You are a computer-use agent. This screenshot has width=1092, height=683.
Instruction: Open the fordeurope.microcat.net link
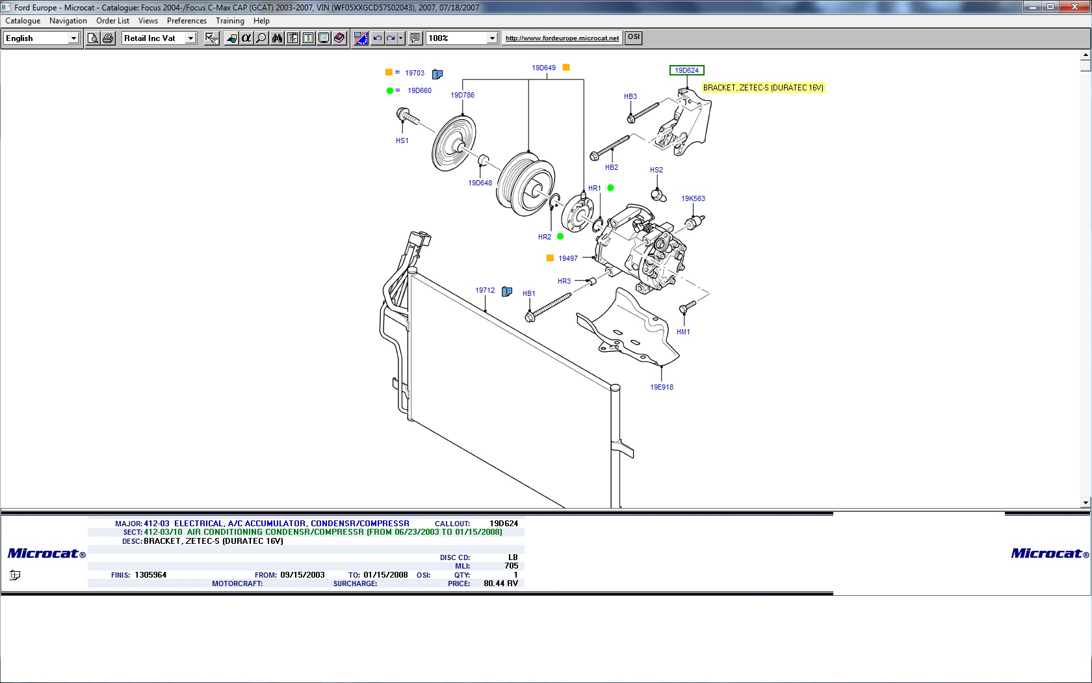562,38
